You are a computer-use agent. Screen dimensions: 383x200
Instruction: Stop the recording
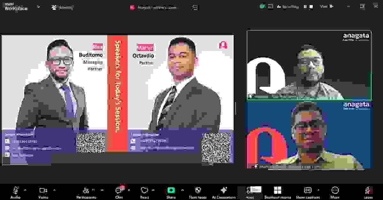point(311,6)
